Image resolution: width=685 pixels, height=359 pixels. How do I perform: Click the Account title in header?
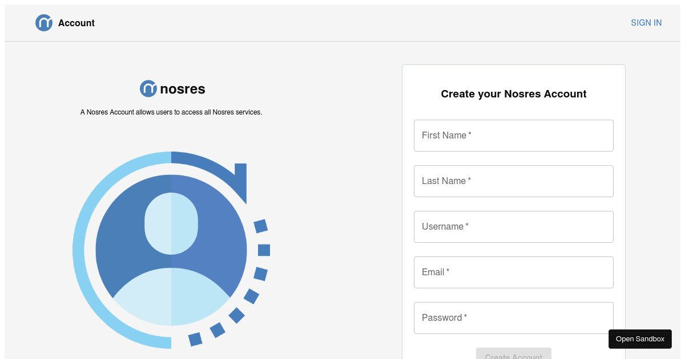tap(76, 23)
